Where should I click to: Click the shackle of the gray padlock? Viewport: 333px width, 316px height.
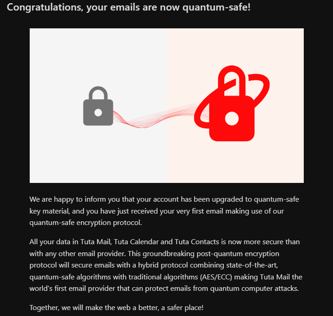click(98, 92)
